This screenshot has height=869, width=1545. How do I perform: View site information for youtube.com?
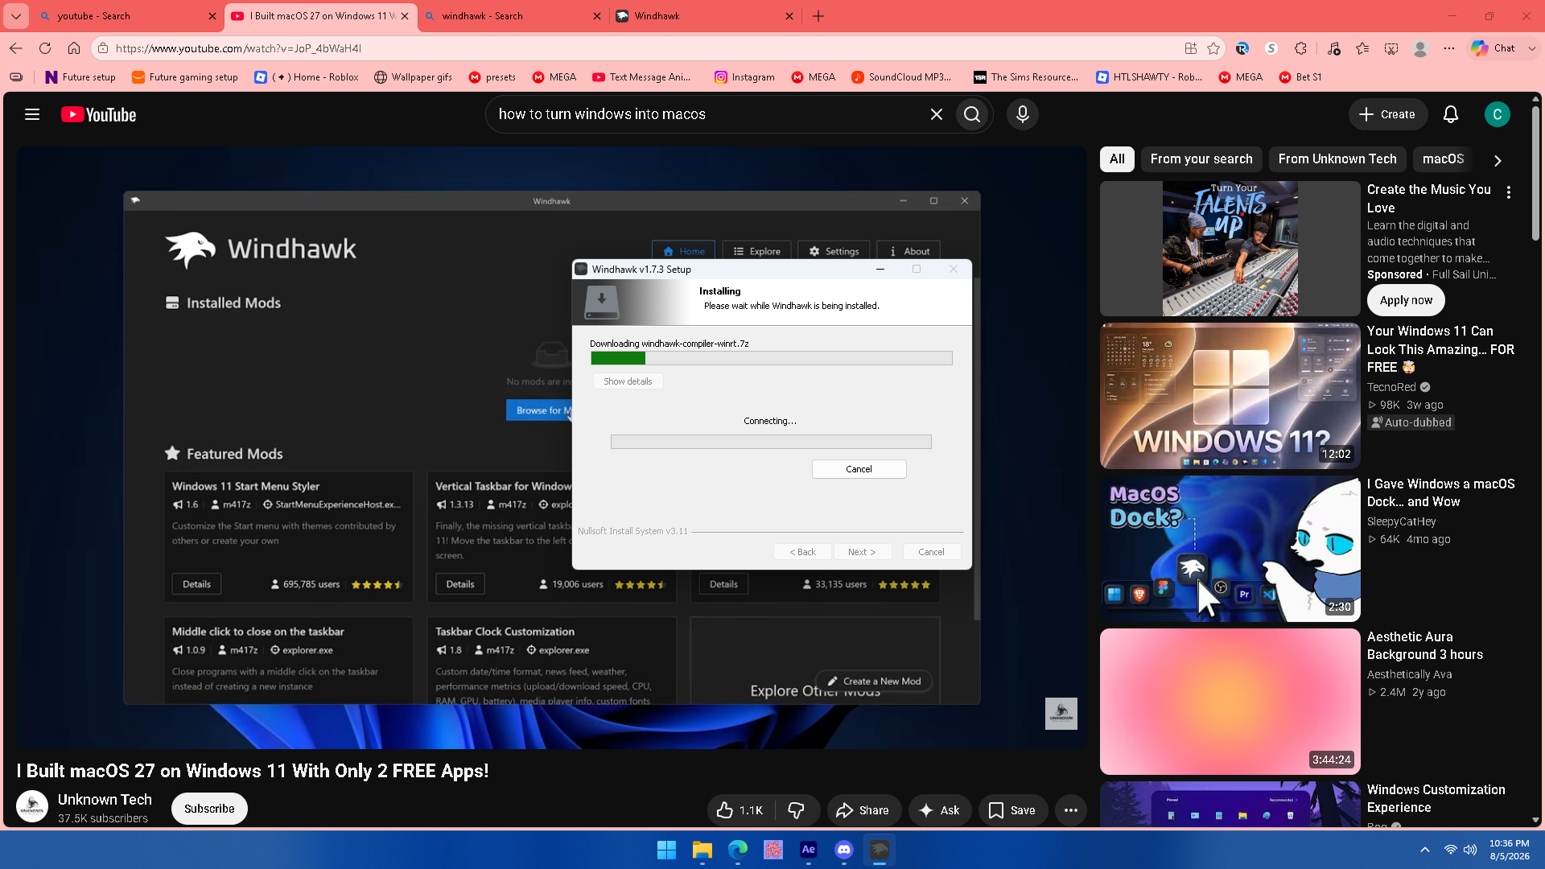(103, 48)
